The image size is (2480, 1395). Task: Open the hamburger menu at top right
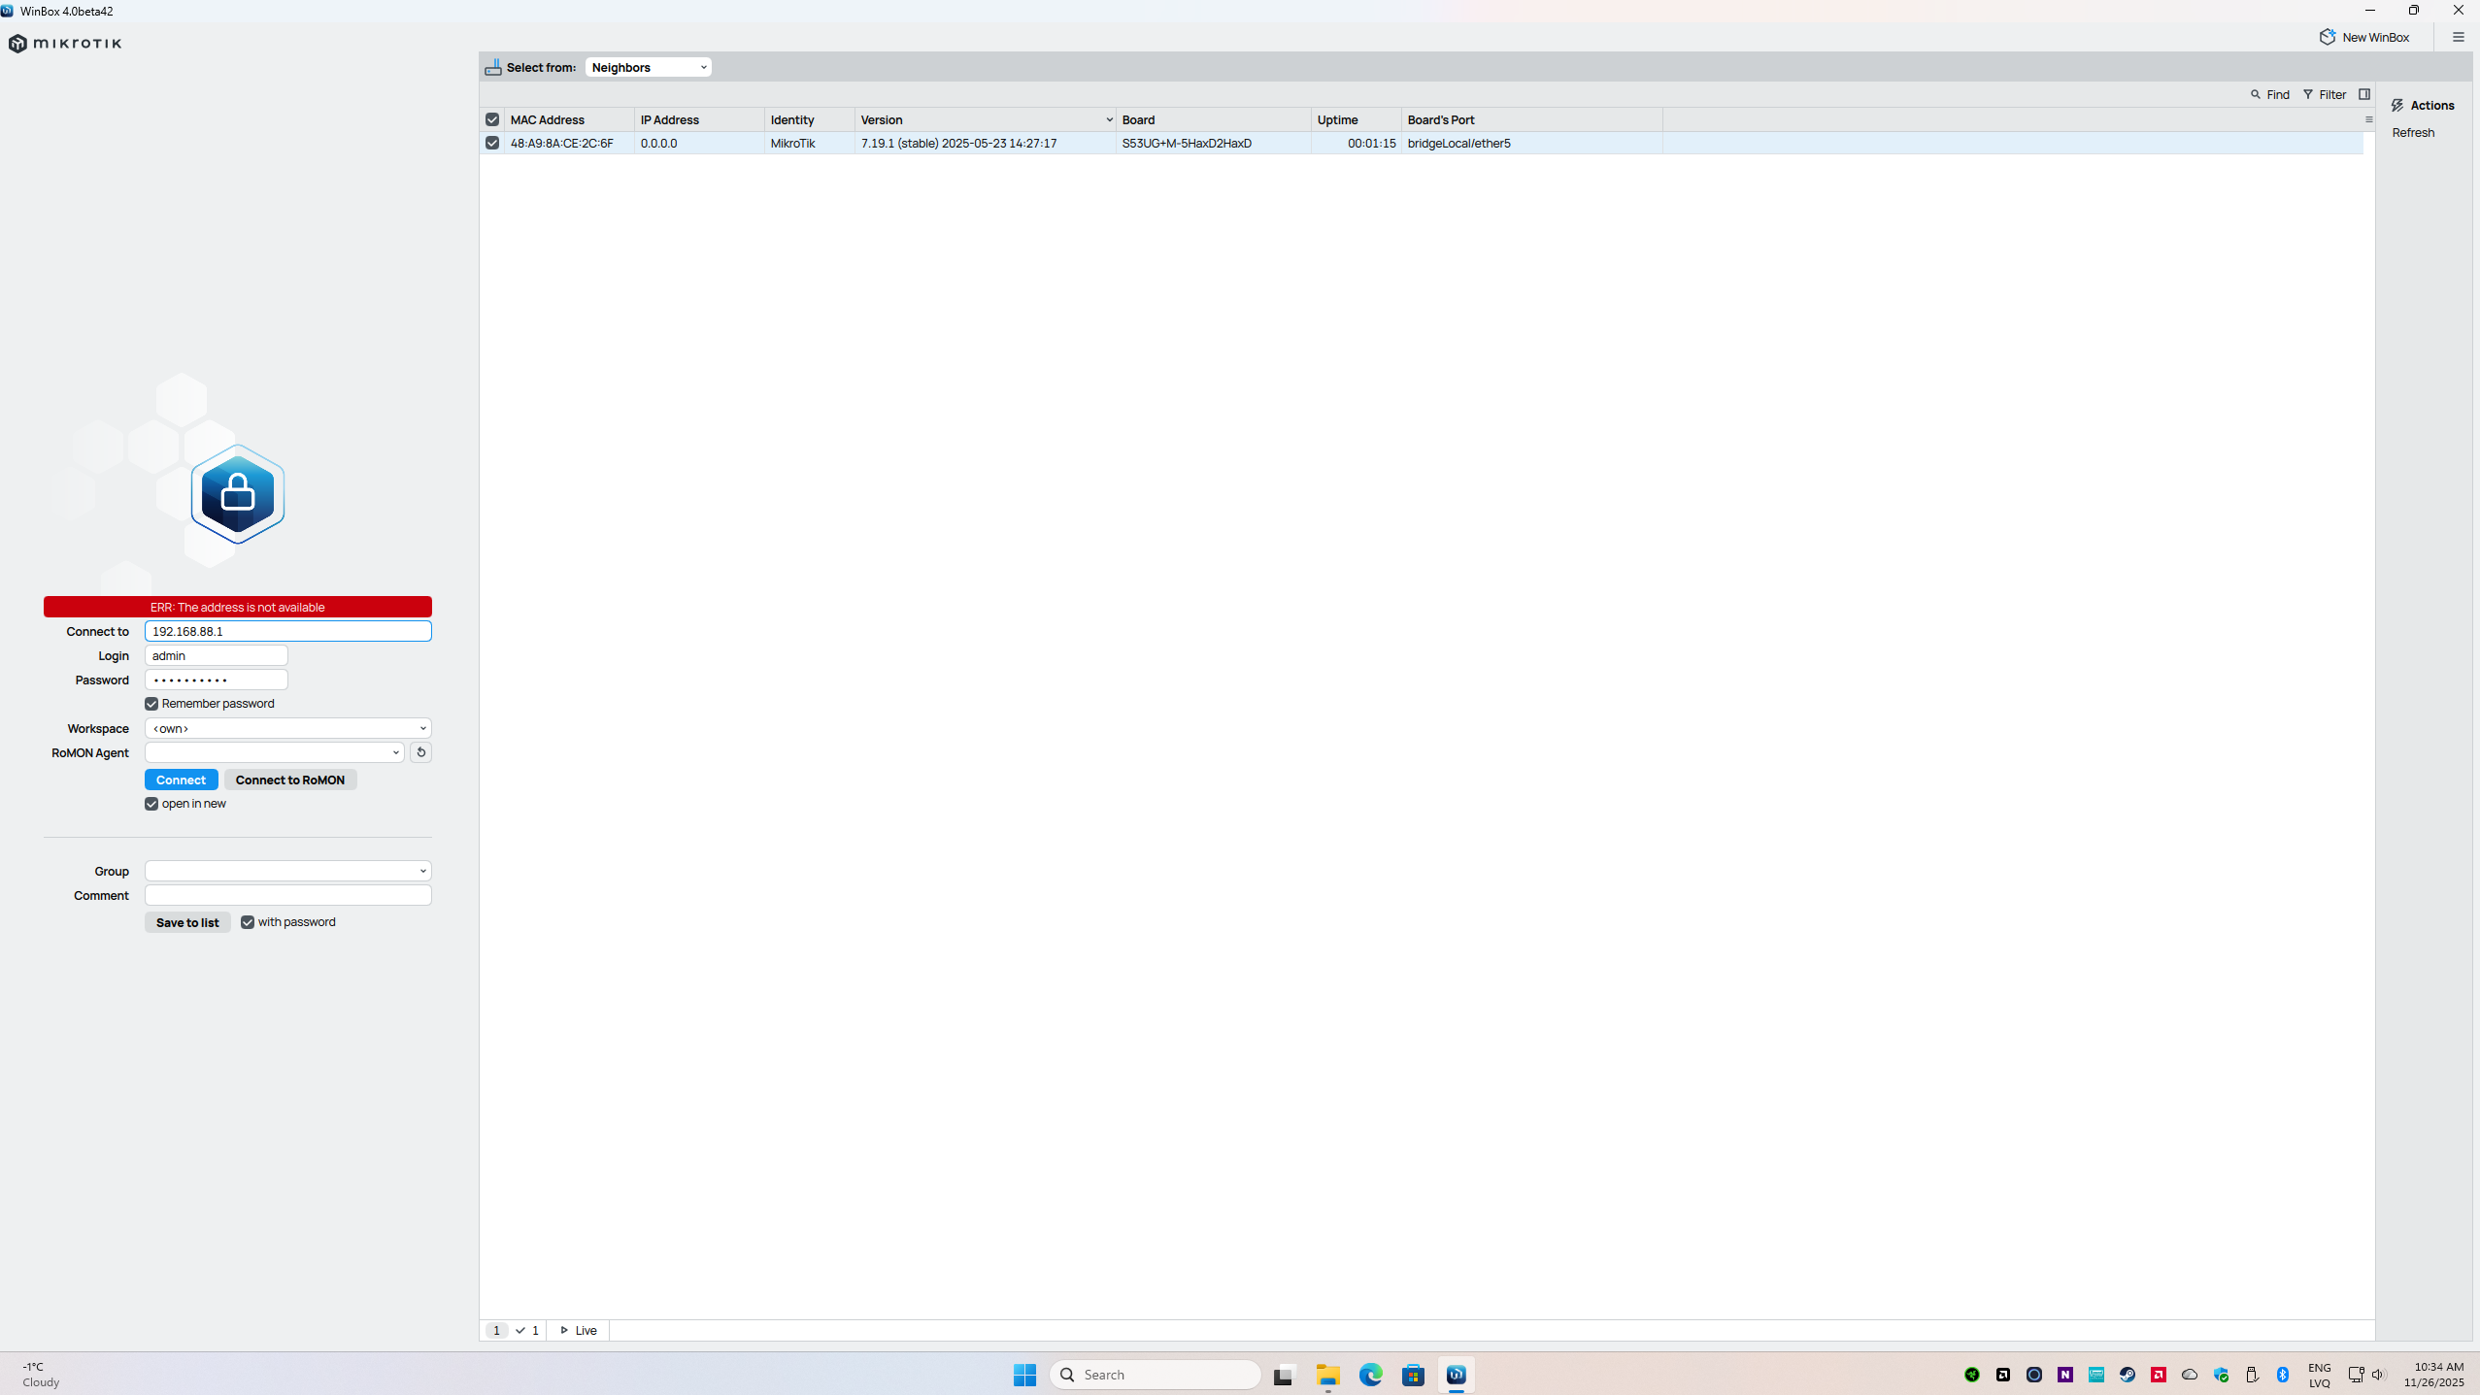point(2458,37)
